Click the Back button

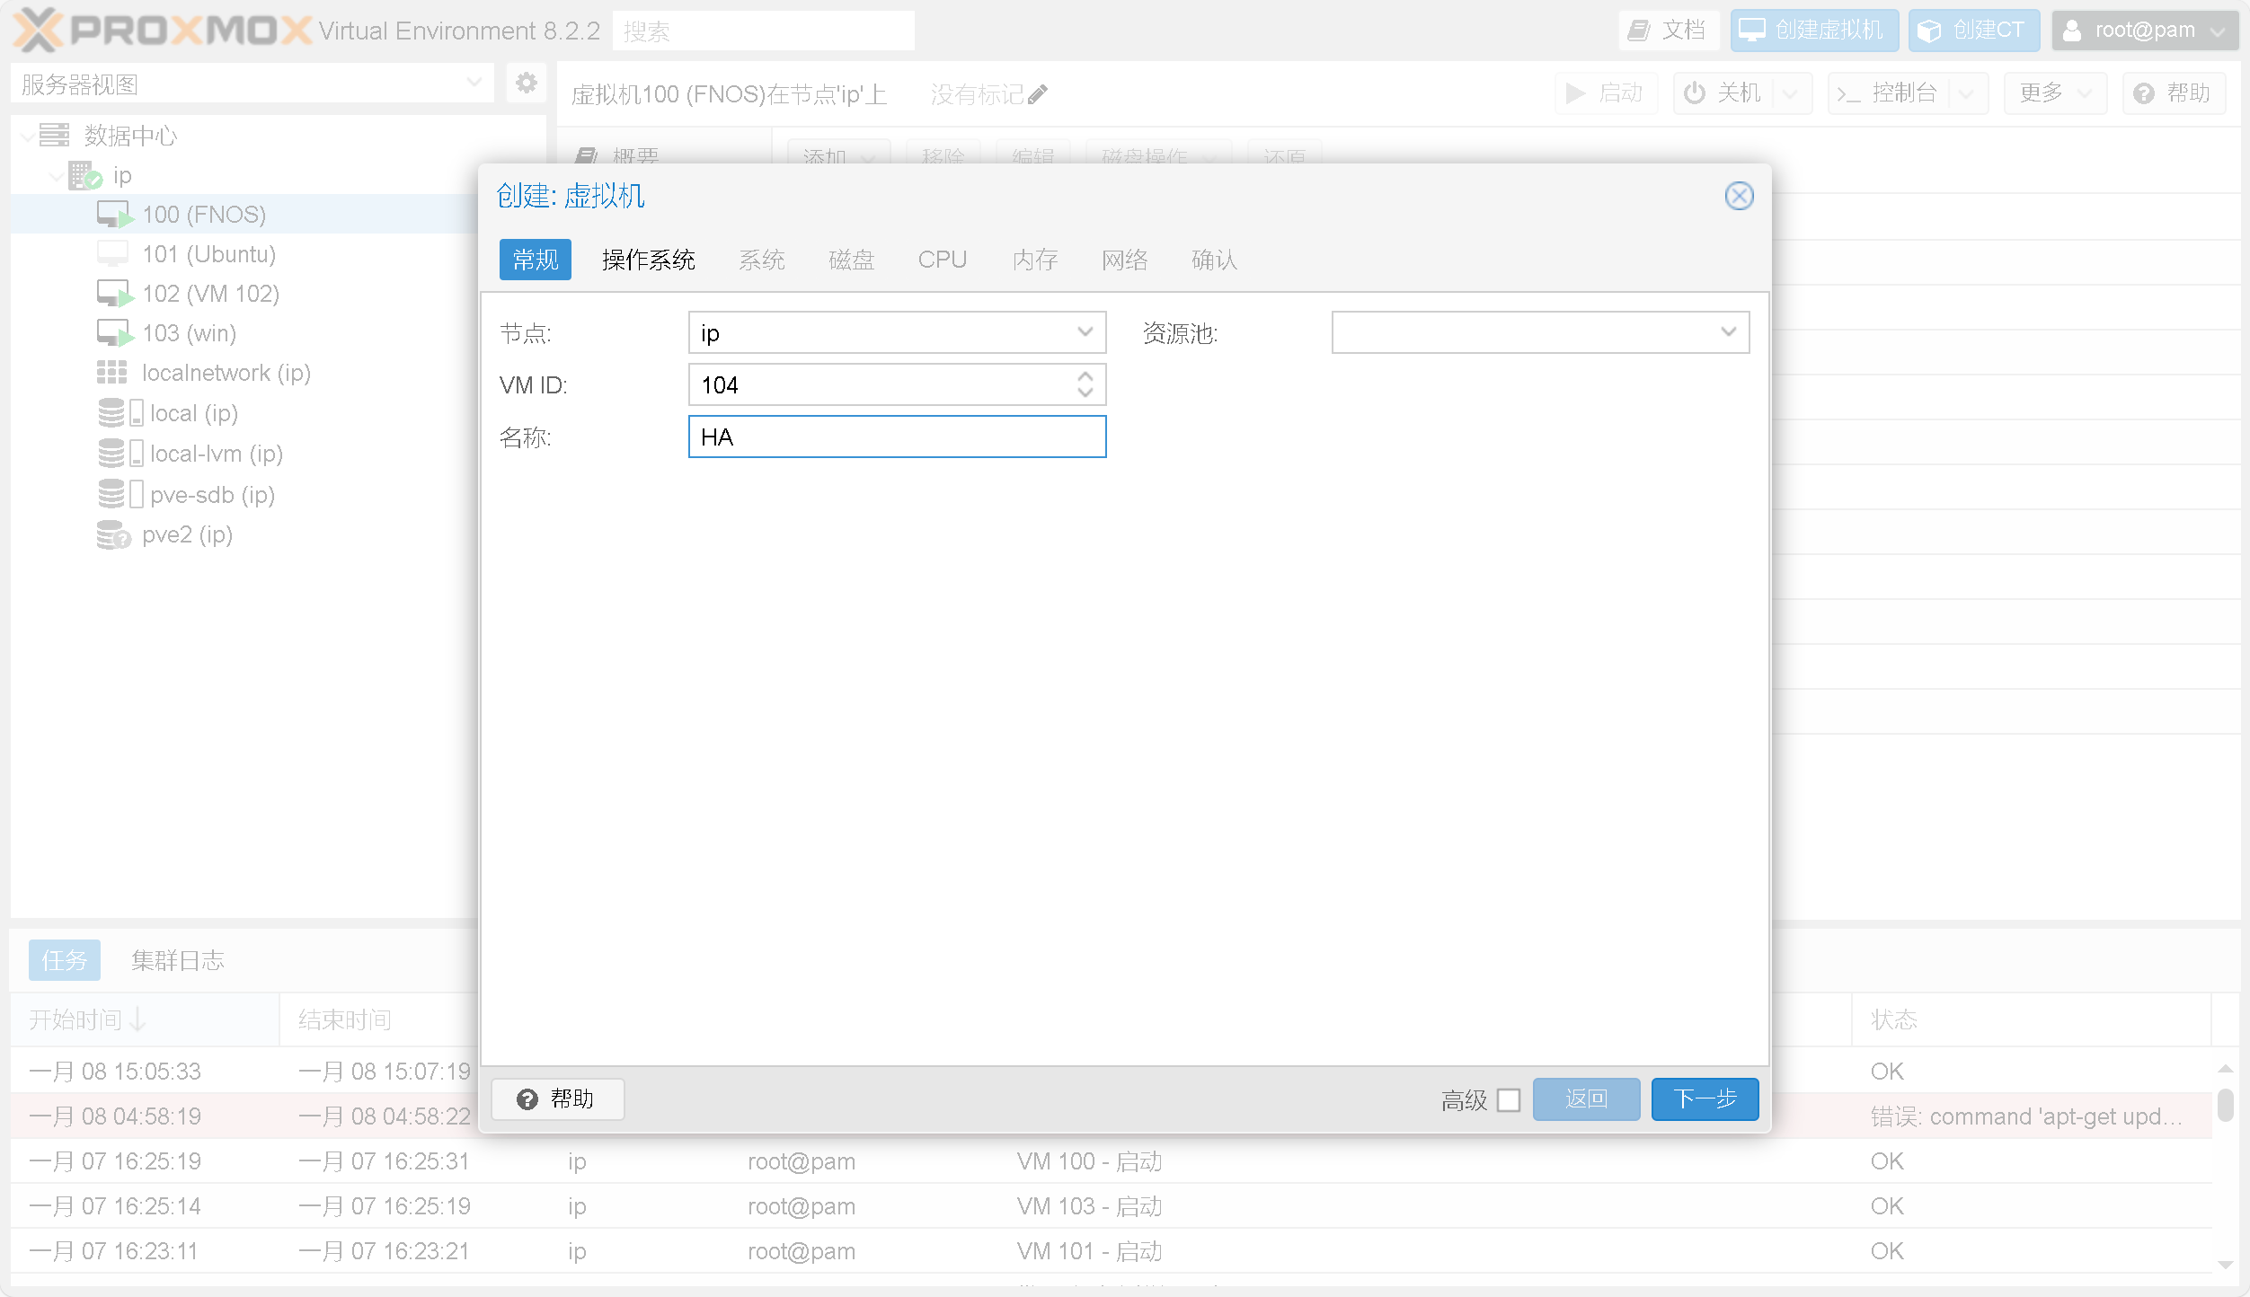point(1586,1098)
